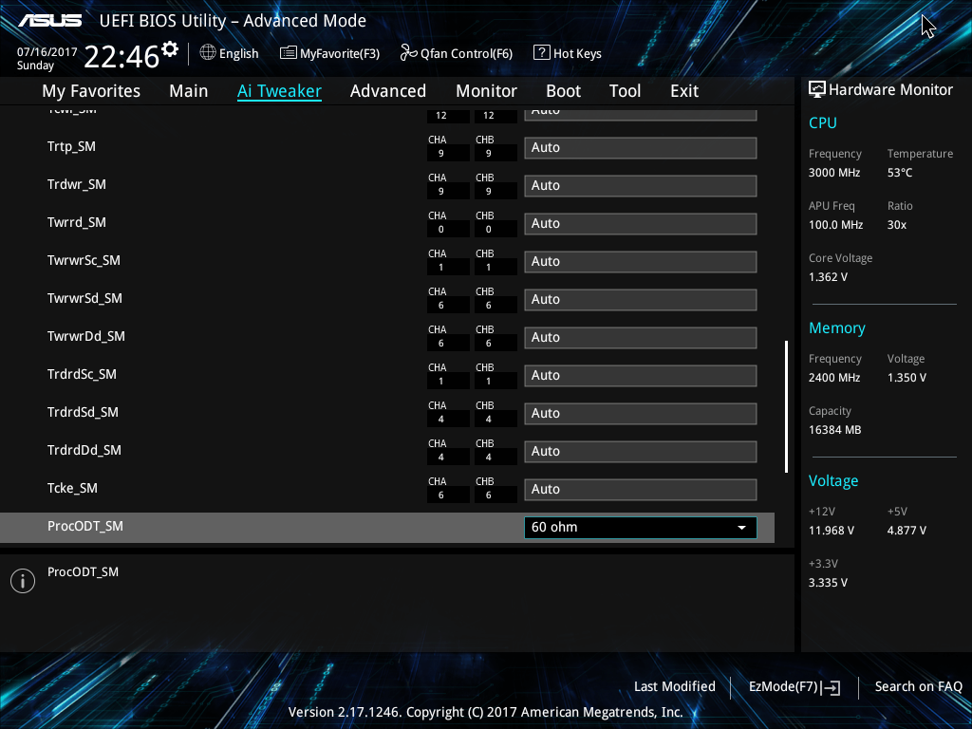The width and height of the screenshot is (972, 729).
Task: Click the TwrwrSc_SM Auto field
Action: (641, 262)
